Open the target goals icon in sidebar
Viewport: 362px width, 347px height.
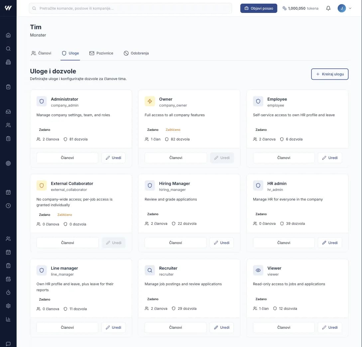pyautogui.click(x=8, y=163)
